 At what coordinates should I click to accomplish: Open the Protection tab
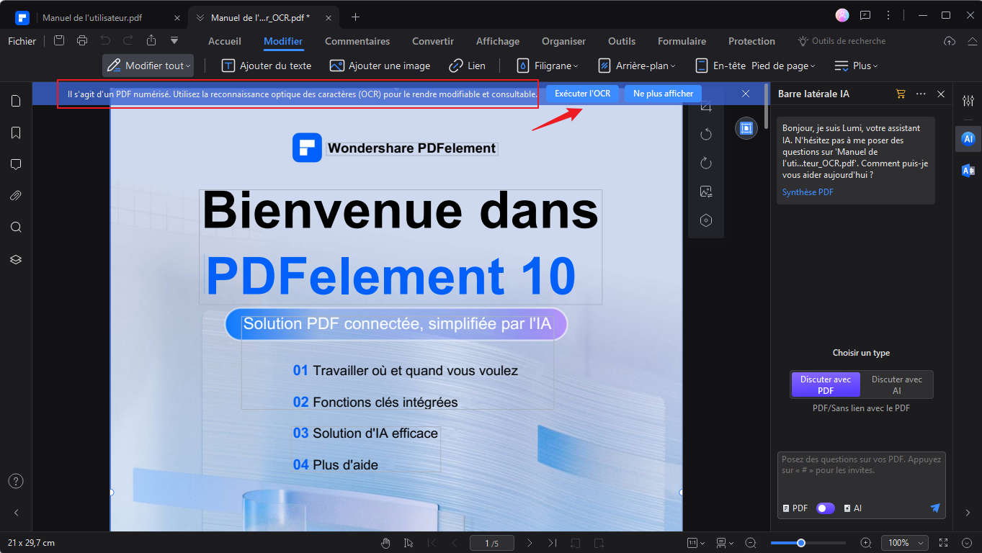click(751, 41)
